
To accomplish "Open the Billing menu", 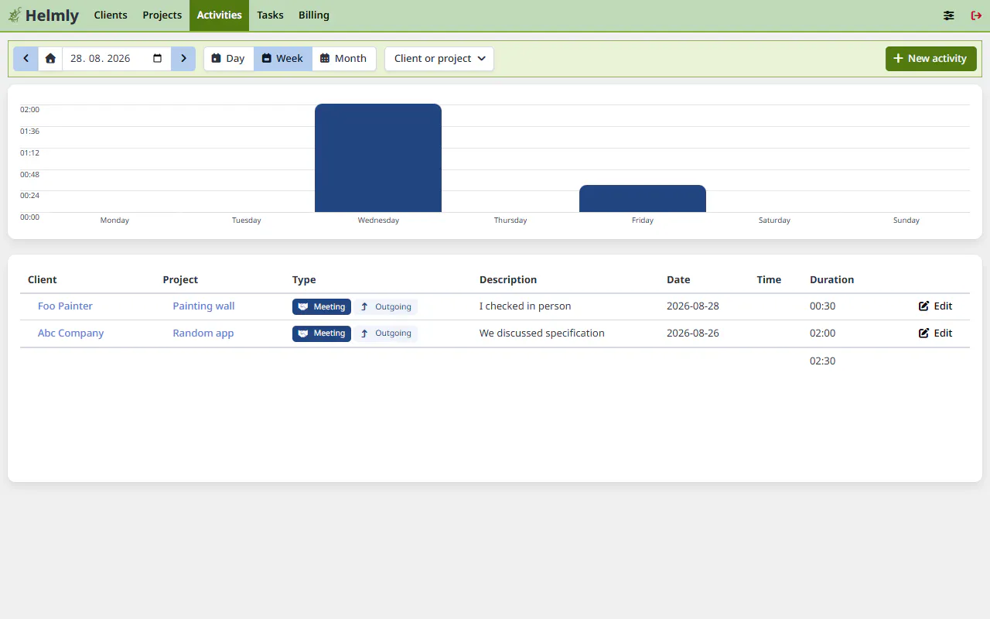I will [x=314, y=15].
